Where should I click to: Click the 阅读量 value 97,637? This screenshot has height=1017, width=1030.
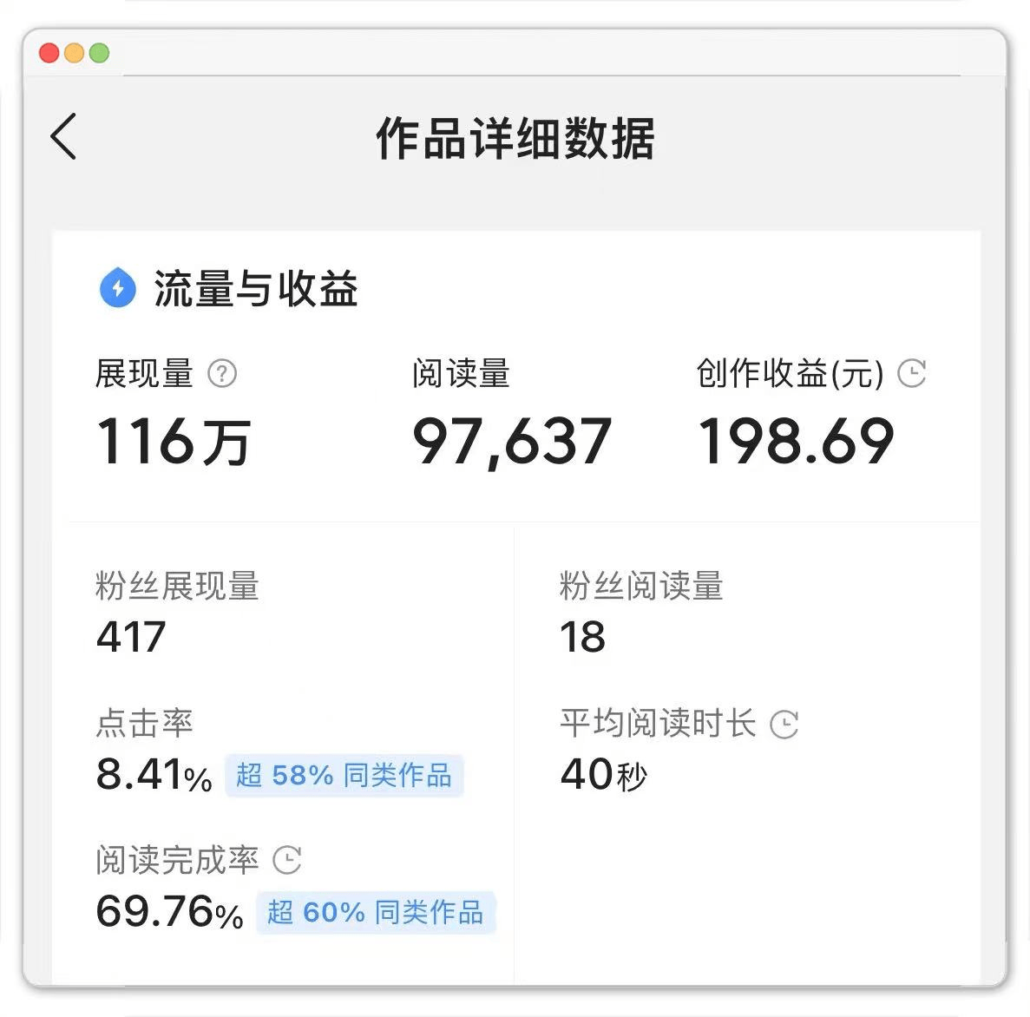(x=512, y=441)
